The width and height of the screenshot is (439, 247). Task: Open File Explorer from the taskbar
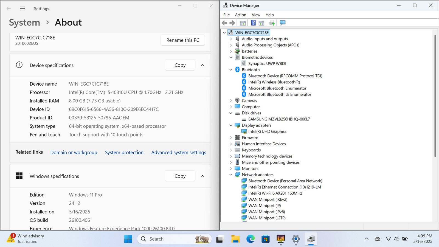235,239
